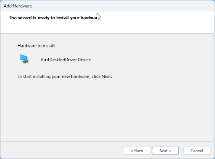Select the RustDeskIddDriver Device name text
Viewport: 215px width, 159px height.
click(x=66, y=60)
